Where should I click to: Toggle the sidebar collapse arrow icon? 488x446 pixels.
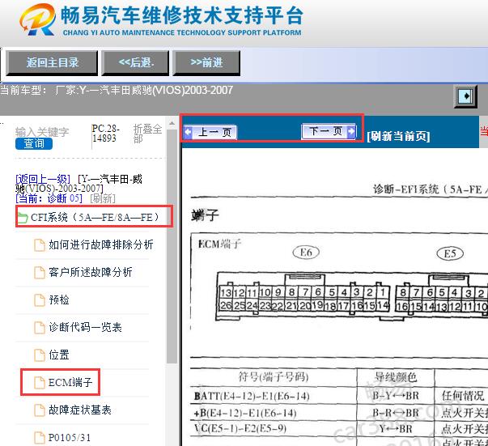(x=465, y=96)
